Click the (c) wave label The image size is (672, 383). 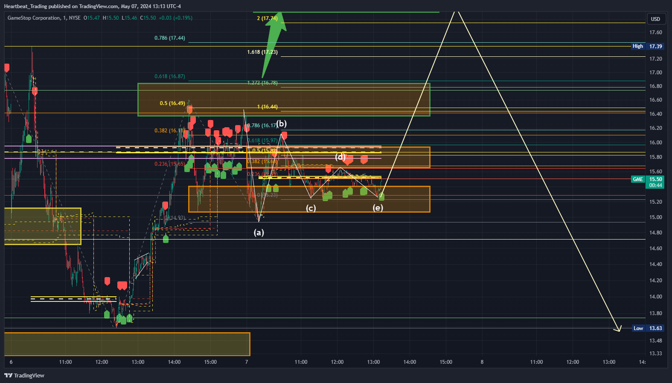311,208
